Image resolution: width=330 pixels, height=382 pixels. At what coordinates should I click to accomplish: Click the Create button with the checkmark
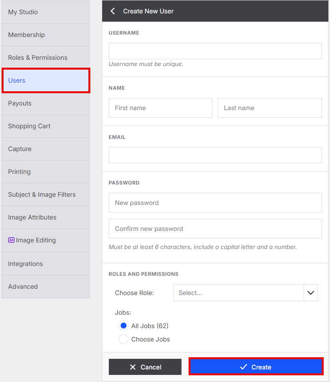point(256,367)
